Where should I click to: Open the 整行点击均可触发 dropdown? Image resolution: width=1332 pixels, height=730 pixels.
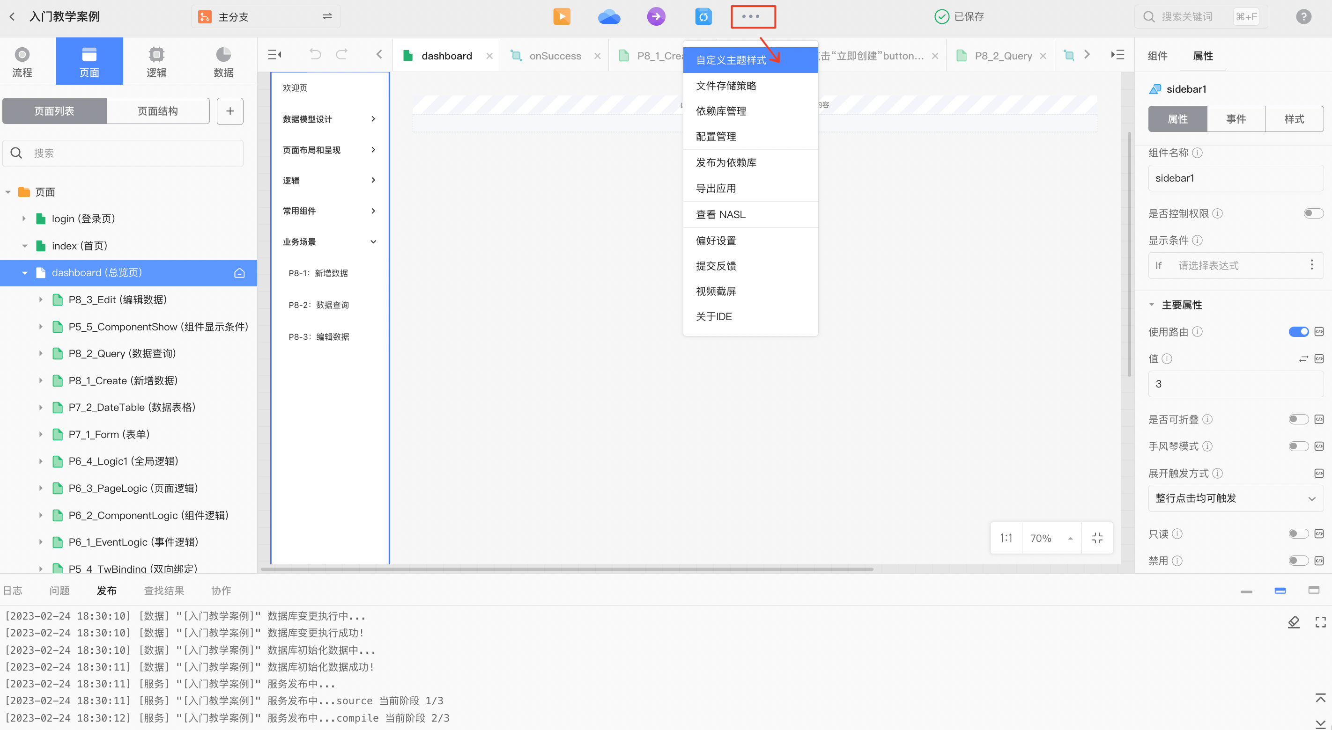point(1236,498)
